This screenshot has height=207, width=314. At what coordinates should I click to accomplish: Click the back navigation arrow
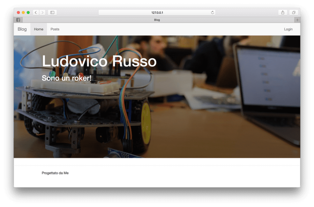[35, 12]
